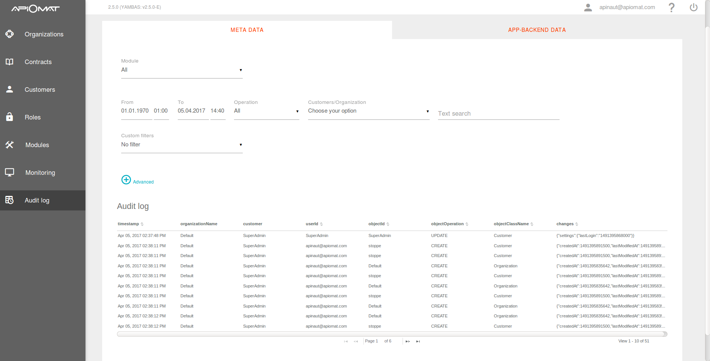This screenshot has width=710, height=361.
Task: Open the Operation dropdown
Action: [266, 111]
